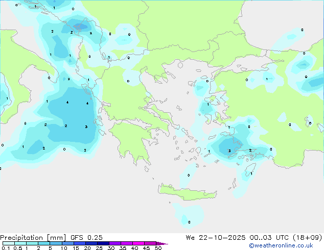Click the 'GFS 0.25' model label
This screenshot has height=250, width=324.
tap(86, 238)
